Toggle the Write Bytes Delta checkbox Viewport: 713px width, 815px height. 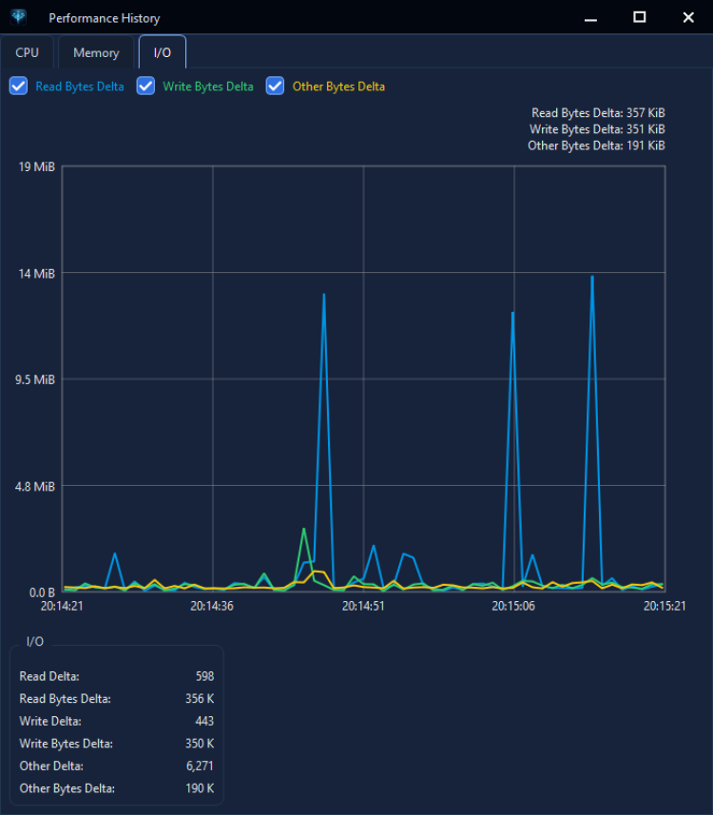tap(145, 86)
